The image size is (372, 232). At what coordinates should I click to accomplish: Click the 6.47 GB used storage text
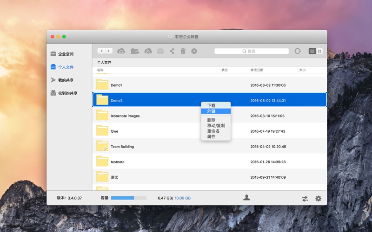click(x=165, y=198)
